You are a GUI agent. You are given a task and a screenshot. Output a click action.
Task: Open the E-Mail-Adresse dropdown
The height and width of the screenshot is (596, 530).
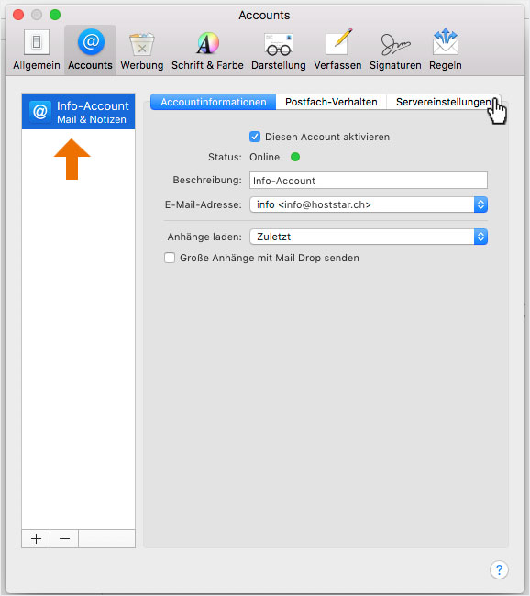pyautogui.click(x=369, y=204)
